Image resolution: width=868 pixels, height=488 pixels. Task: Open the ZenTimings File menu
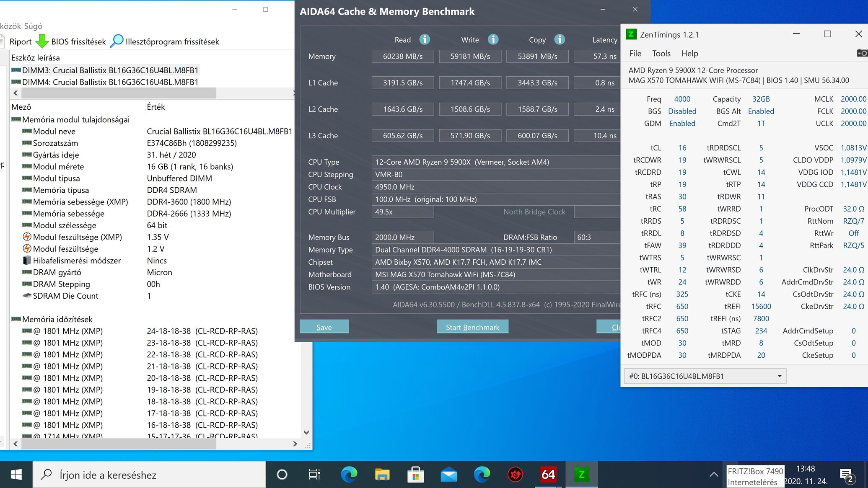635,53
